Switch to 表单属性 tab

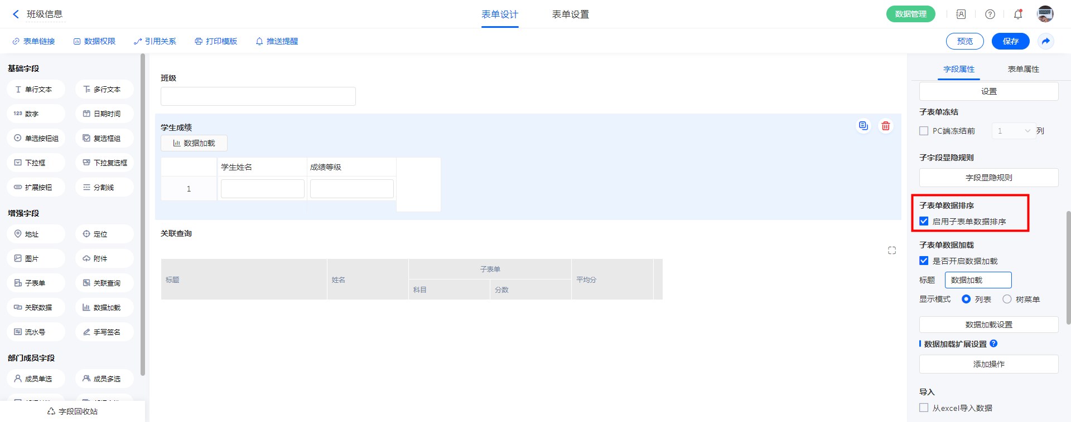pos(1023,69)
